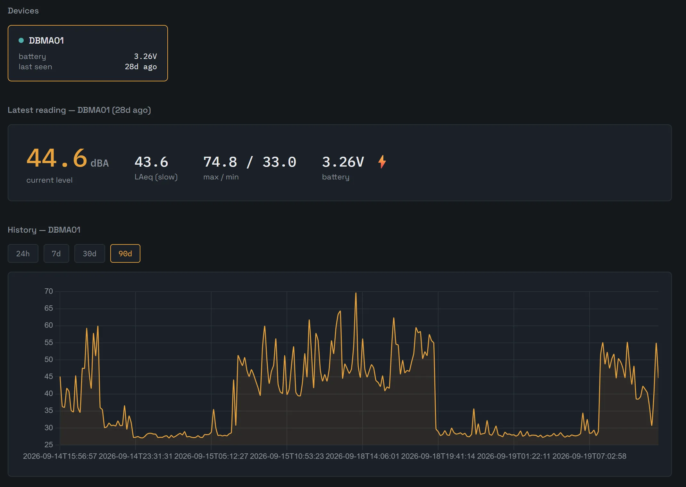Click the 43.6 LAeq slow reading
The image size is (686, 487).
[151, 162]
